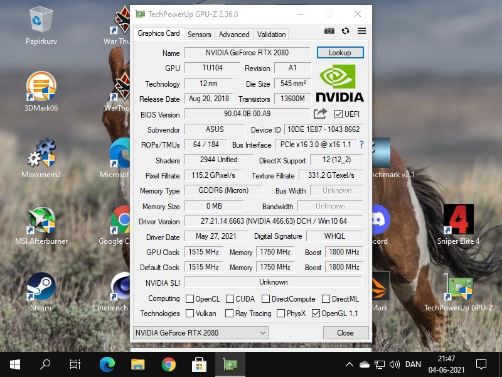Open Microsoft Store from the taskbar
Image resolution: width=502 pixels, height=377 pixels.
200,364
